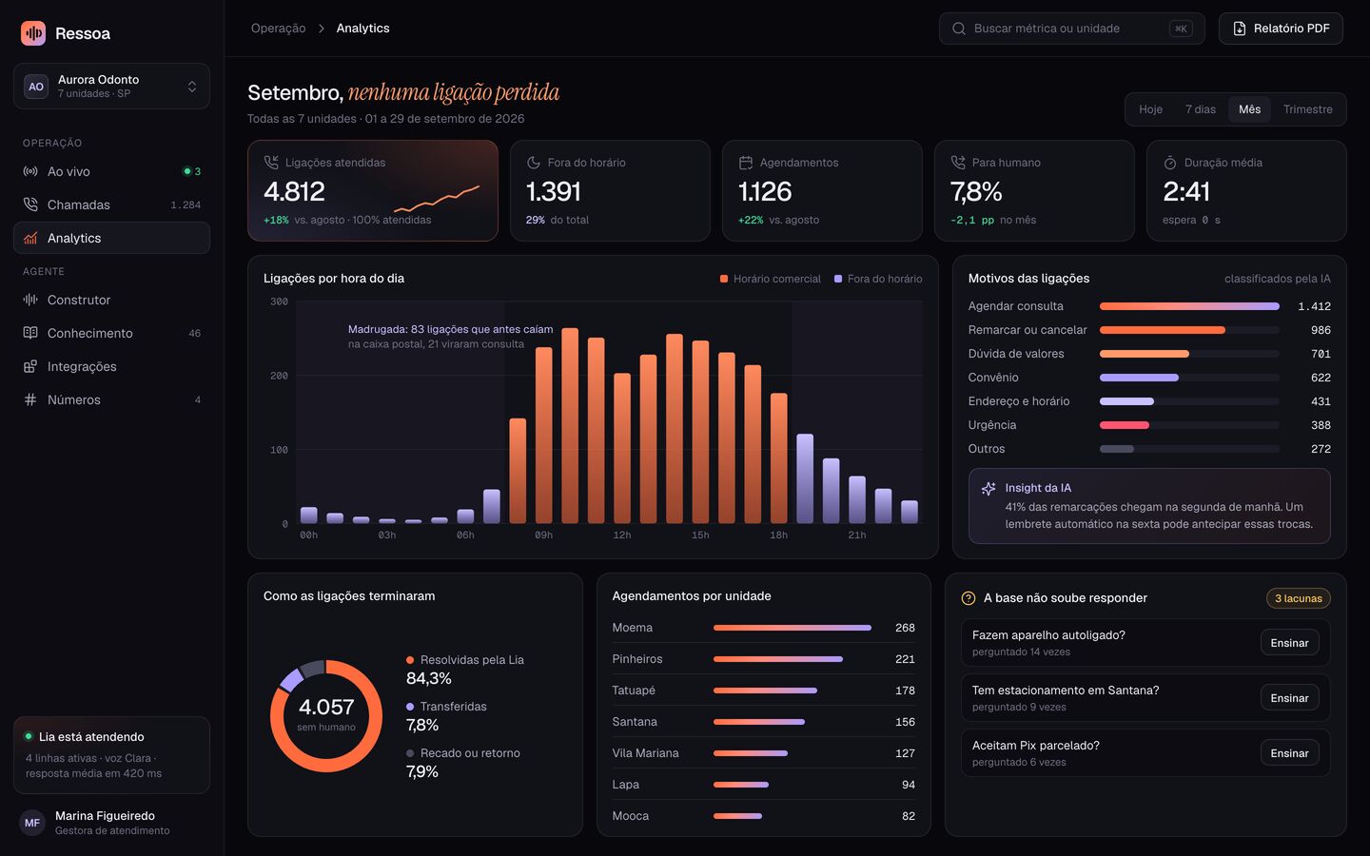Viewport: 1370px width, 856px height.
Task: Click the Lia está atendendo status card
Action: click(x=111, y=755)
